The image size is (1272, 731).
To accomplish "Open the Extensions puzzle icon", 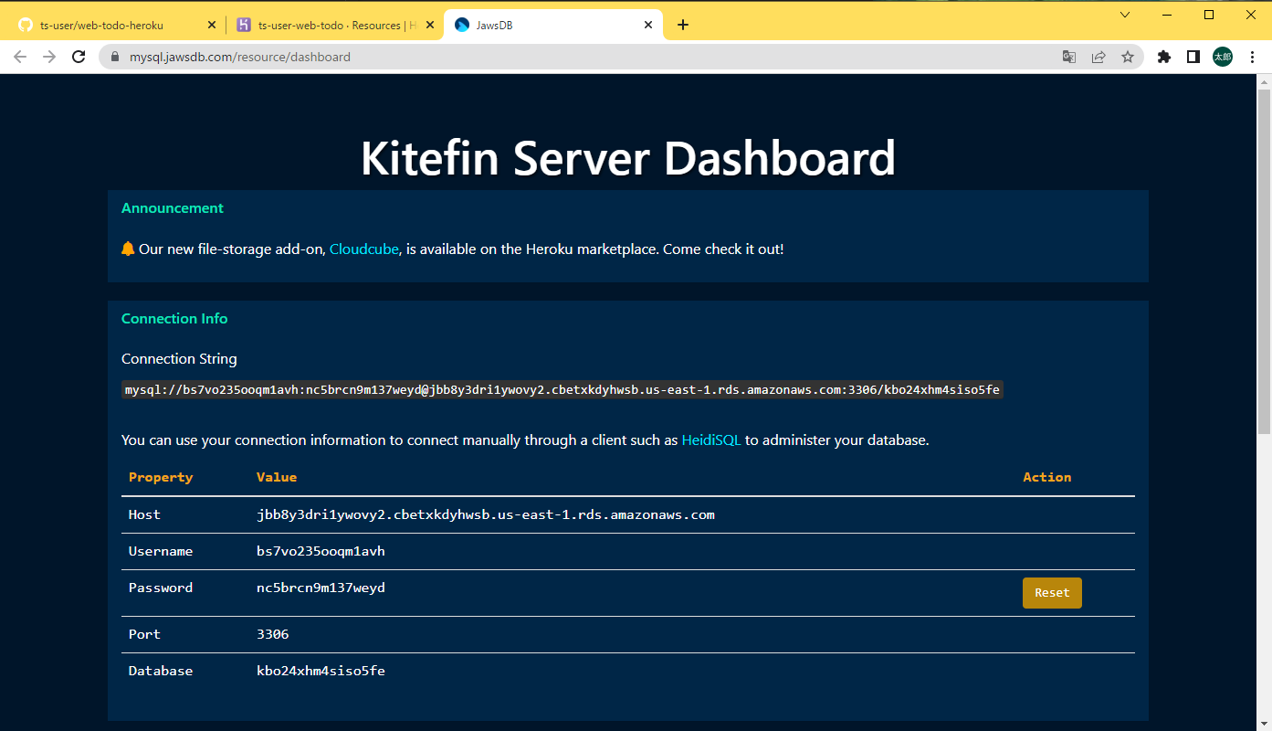I will point(1163,57).
